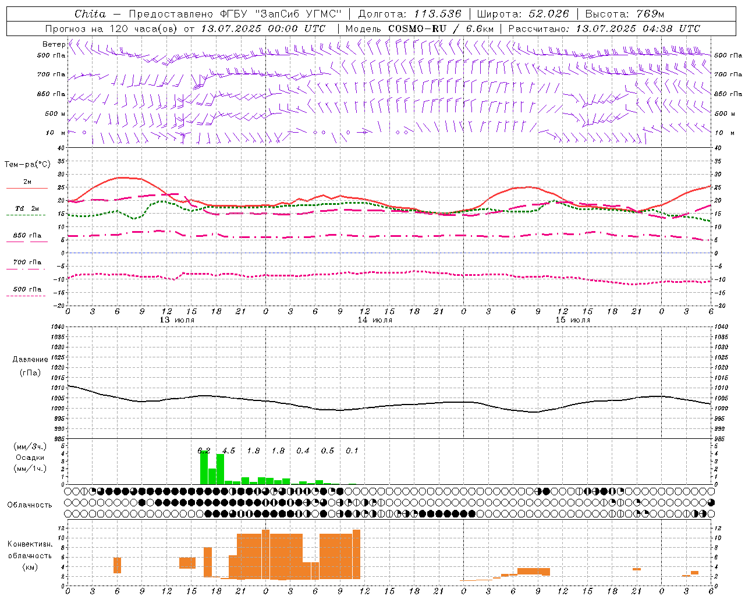
Task: Click the "0.5" precipitation amount value
Action: [x=328, y=450]
